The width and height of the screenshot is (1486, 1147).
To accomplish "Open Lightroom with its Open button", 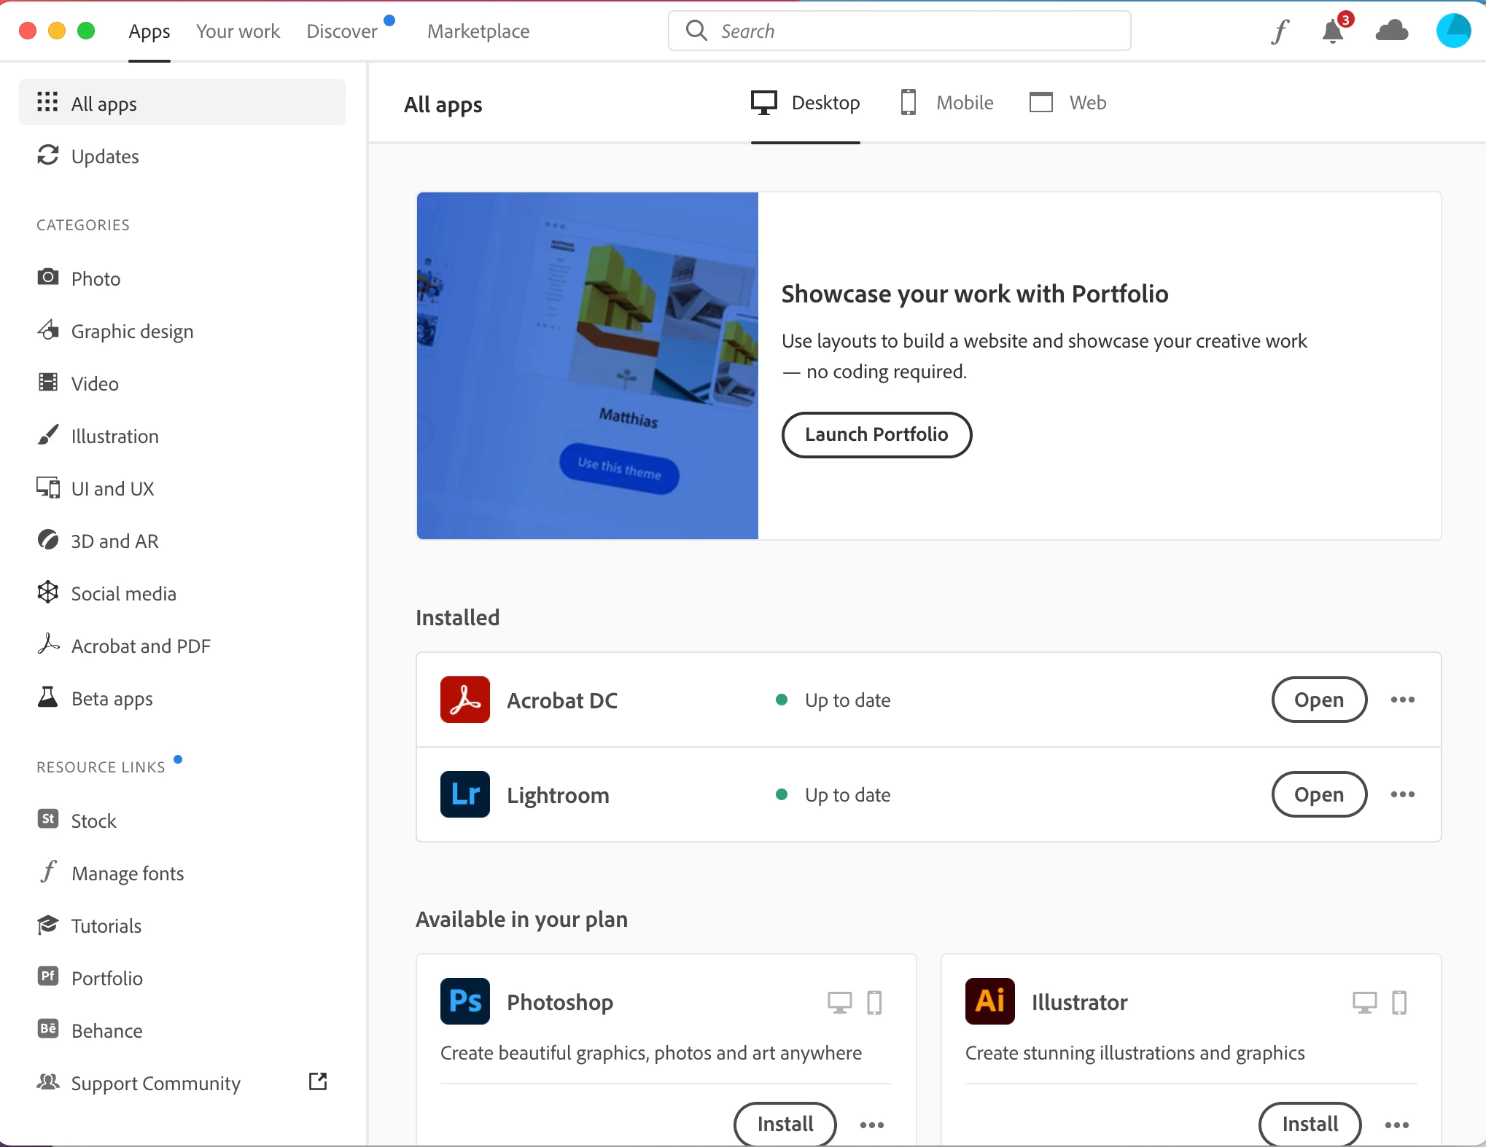I will click(1319, 794).
